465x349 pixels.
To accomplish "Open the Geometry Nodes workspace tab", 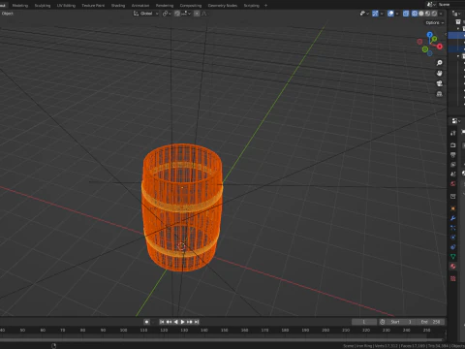I will 223,5.
